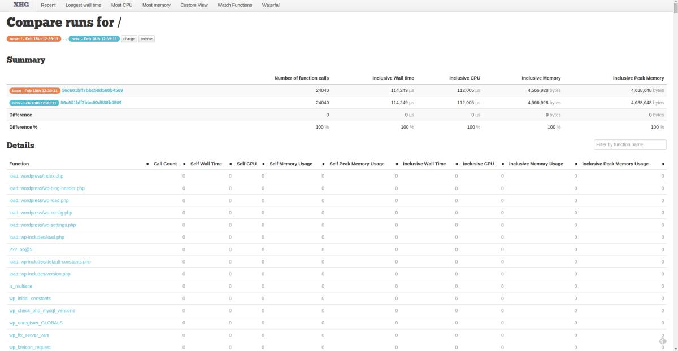The image size is (678, 351).
Task: Open the Watch Functions page
Action: [x=235, y=5]
